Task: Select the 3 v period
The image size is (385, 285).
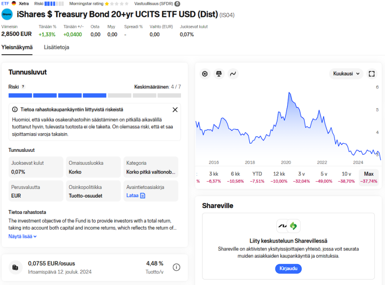Action: pyautogui.click(x=301, y=177)
